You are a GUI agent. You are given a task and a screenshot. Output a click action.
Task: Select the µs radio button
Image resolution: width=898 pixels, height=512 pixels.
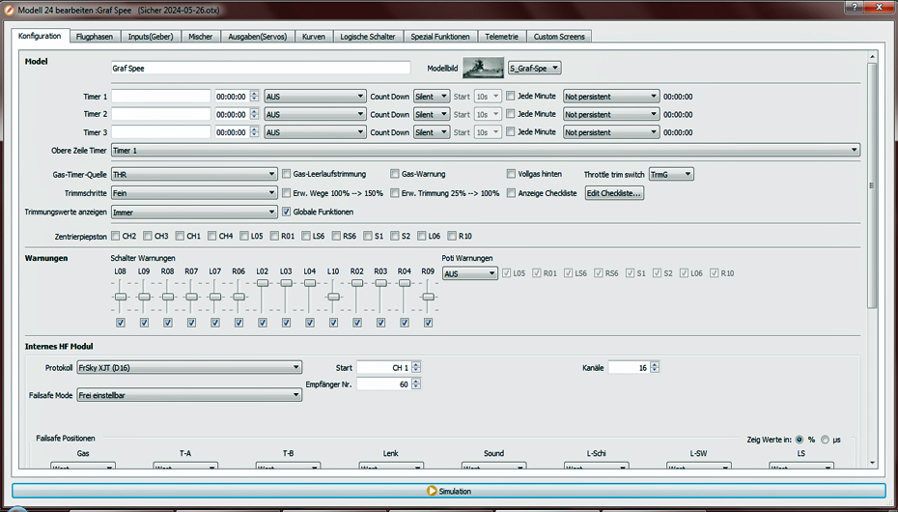click(x=826, y=439)
